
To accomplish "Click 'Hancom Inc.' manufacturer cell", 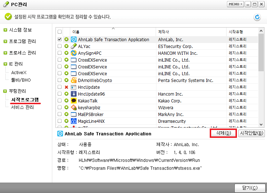I will tap(170, 94).
